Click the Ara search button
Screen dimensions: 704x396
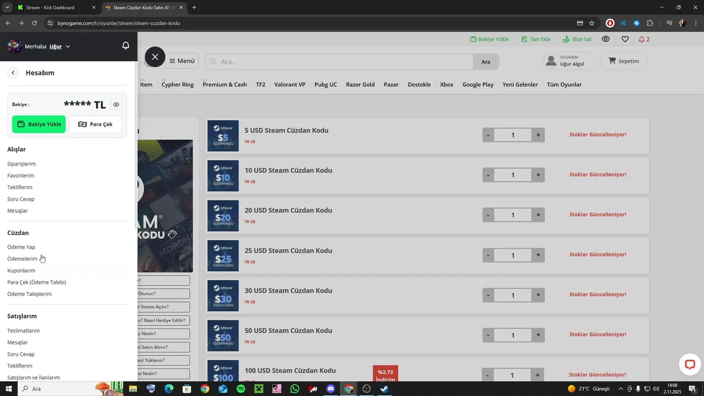pos(486,62)
